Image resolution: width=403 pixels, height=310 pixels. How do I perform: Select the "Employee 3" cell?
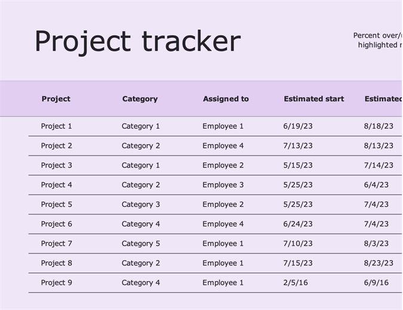pos(223,185)
